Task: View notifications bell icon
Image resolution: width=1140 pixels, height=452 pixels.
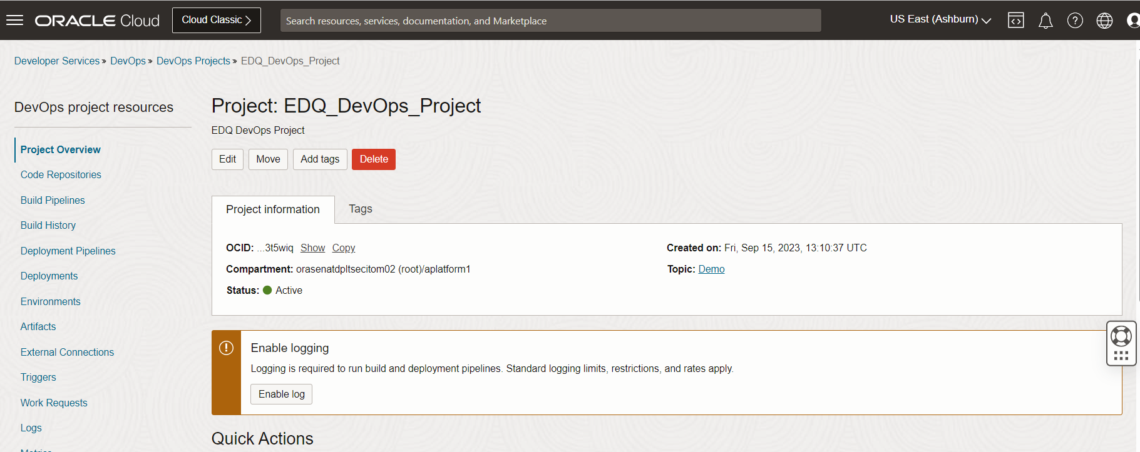Action: coord(1045,21)
